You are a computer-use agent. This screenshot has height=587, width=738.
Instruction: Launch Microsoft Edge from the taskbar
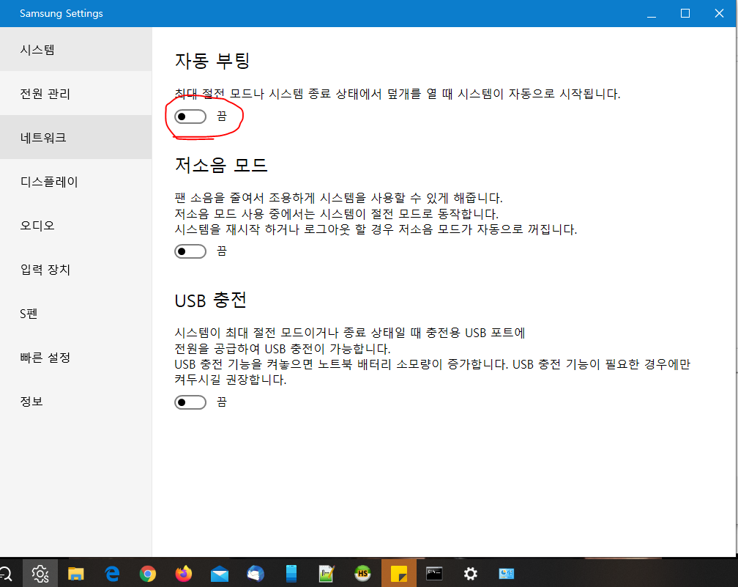pyautogui.click(x=112, y=573)
